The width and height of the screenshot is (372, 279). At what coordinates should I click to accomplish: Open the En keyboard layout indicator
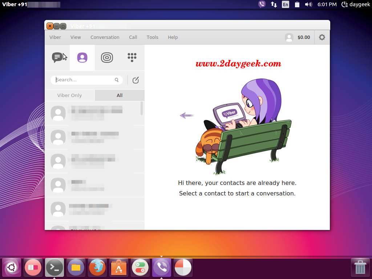click(x=286, y=4)
